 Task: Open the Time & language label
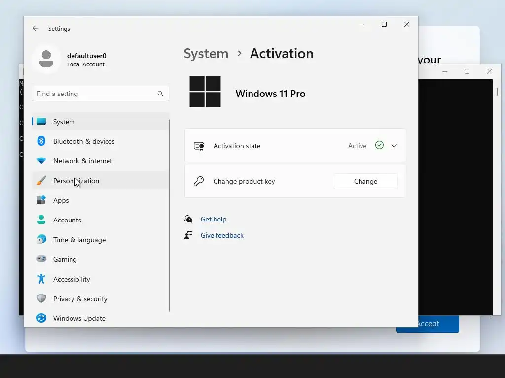(x=79, y=240)
